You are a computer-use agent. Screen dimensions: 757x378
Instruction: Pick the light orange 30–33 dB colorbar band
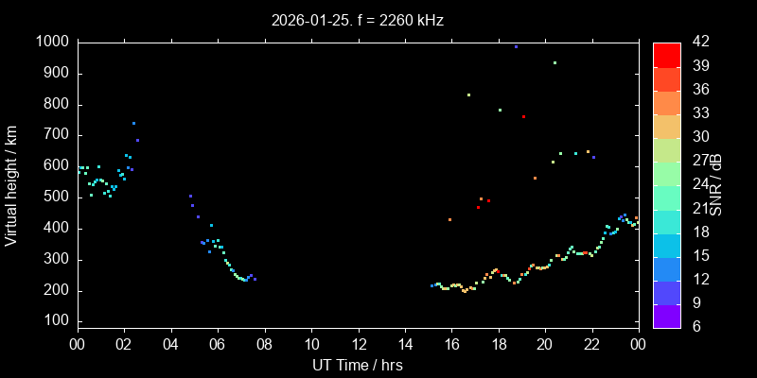[667, 126]
